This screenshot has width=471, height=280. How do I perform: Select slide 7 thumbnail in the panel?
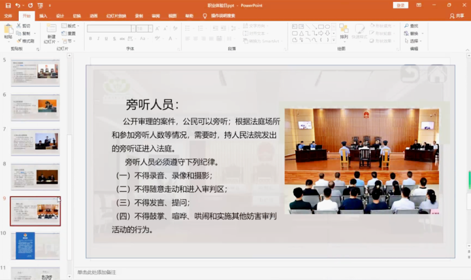tap(35, 142)
